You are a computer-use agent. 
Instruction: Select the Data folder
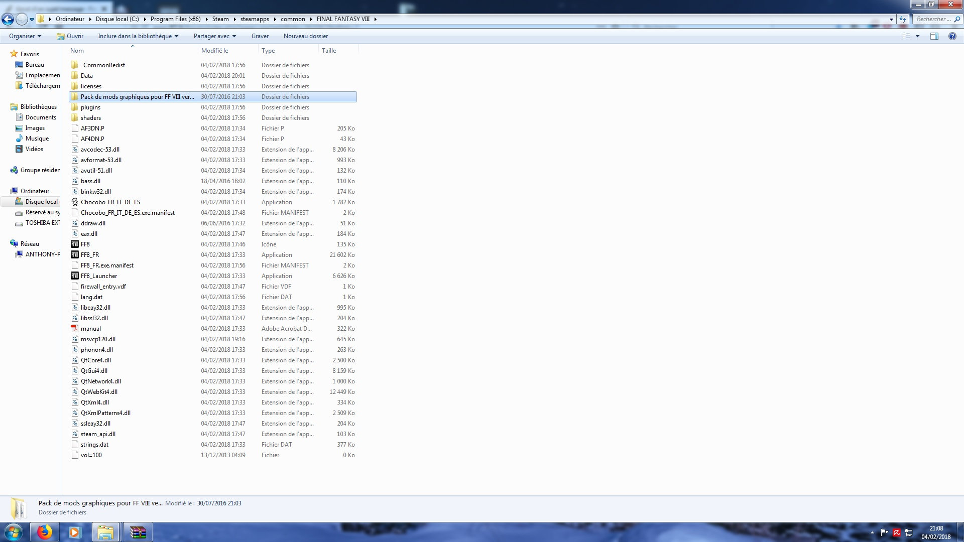pyautogui.click(x=87, y=76)
